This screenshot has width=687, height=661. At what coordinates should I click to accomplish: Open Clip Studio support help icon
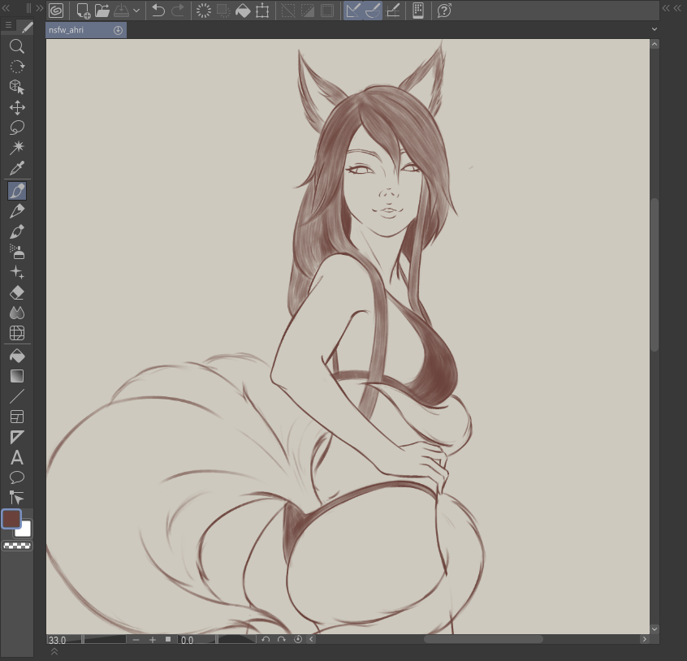(444, 11)
